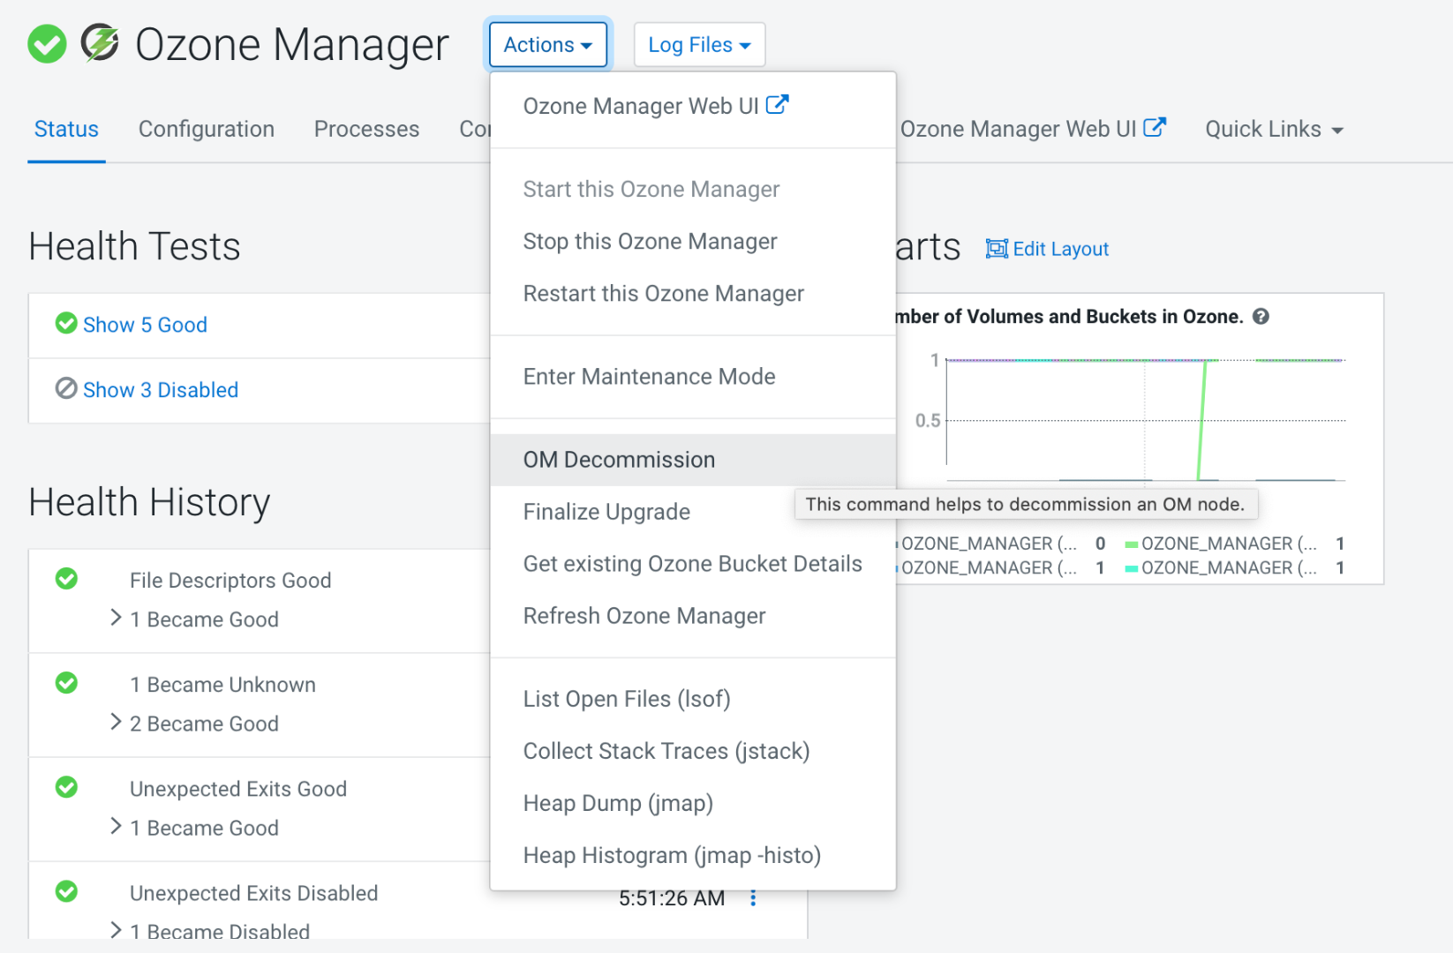Click the Ozone Manager lightning logo icon
The image size is (1453, 953).
[101, 42]
